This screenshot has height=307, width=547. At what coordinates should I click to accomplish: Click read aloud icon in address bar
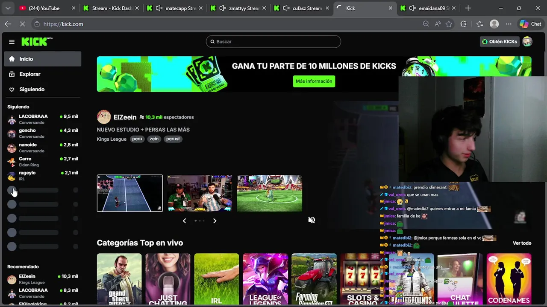(x=437, y=24)
